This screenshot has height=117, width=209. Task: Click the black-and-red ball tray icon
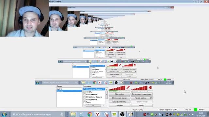170,114
